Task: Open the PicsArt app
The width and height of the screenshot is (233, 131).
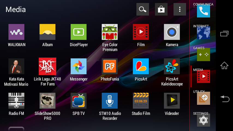Action: point(141,66)
